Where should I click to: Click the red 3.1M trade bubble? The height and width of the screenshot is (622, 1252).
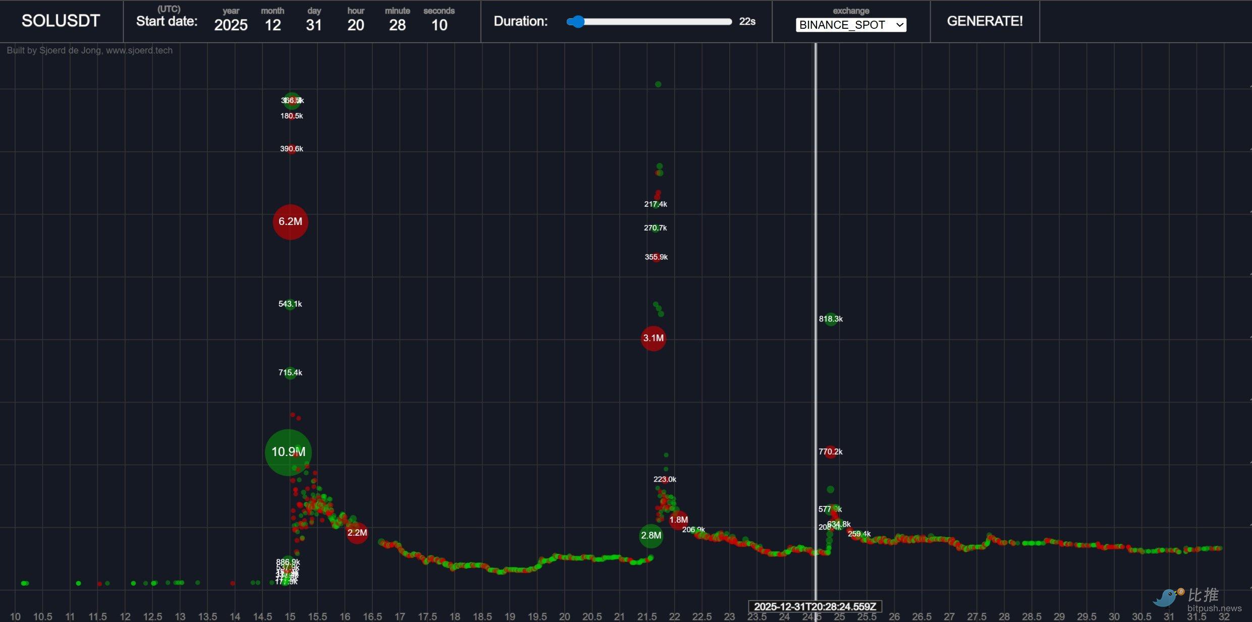(653, 338)
